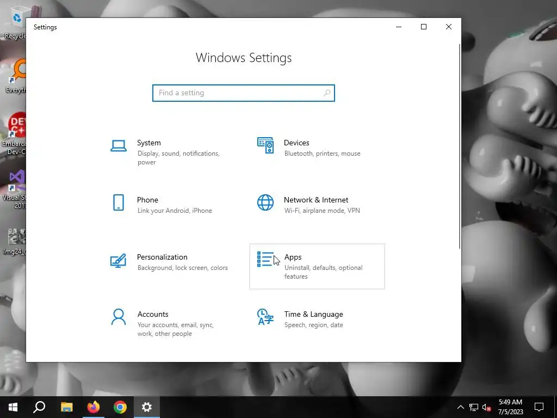Open the Devices keyboard-and-speaker icon
This screenshot has width=557, height=418.
265,145
